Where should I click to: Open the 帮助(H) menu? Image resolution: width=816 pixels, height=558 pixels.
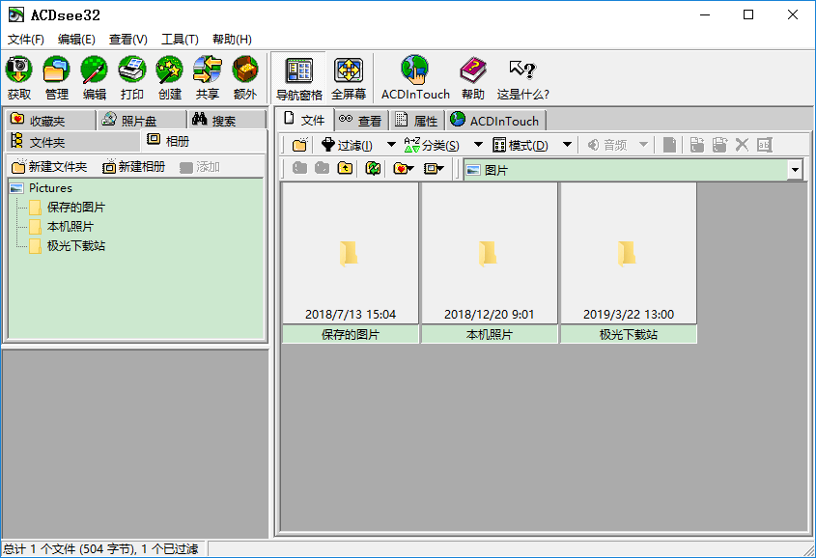click(x=232, y=40)
